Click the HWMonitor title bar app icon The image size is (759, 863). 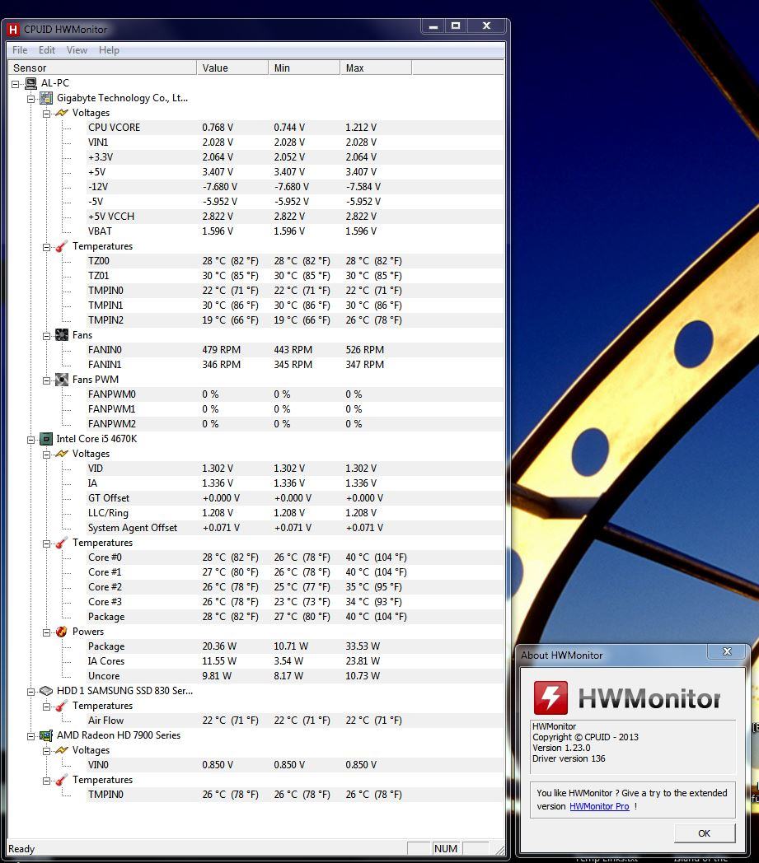tap(12, 29)
